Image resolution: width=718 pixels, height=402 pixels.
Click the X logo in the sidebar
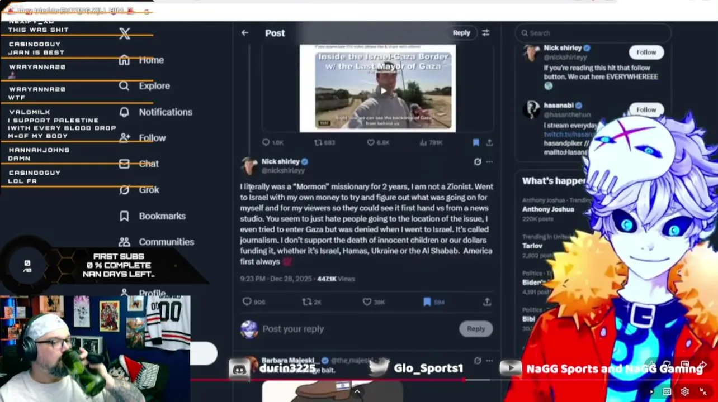(x=125, y=33)
